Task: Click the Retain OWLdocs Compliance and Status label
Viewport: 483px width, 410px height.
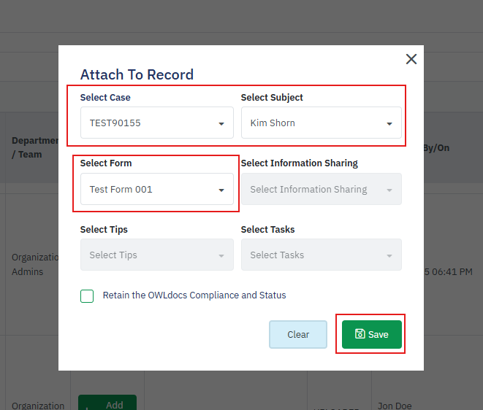Action: point(194,295)
